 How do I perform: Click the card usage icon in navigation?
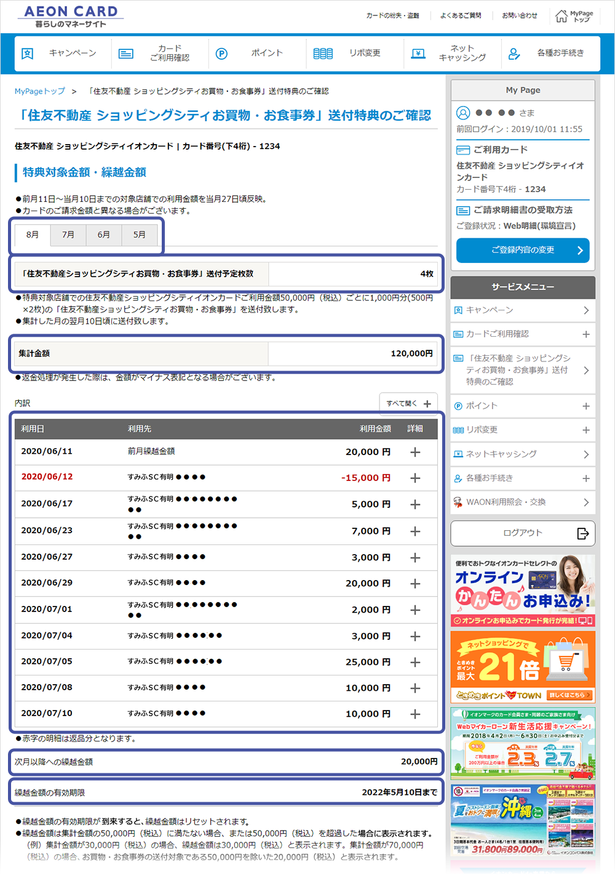(x=126, y=54)
